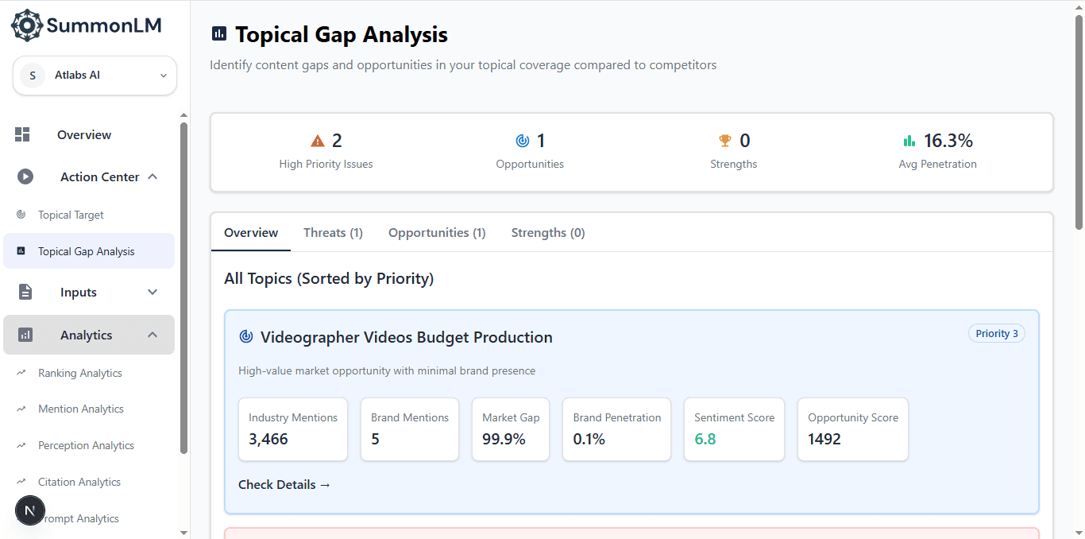The width and height of the screenshot is (1085, 539).
Task: Collapse the Action Center section
Action: tap(153, 176)
